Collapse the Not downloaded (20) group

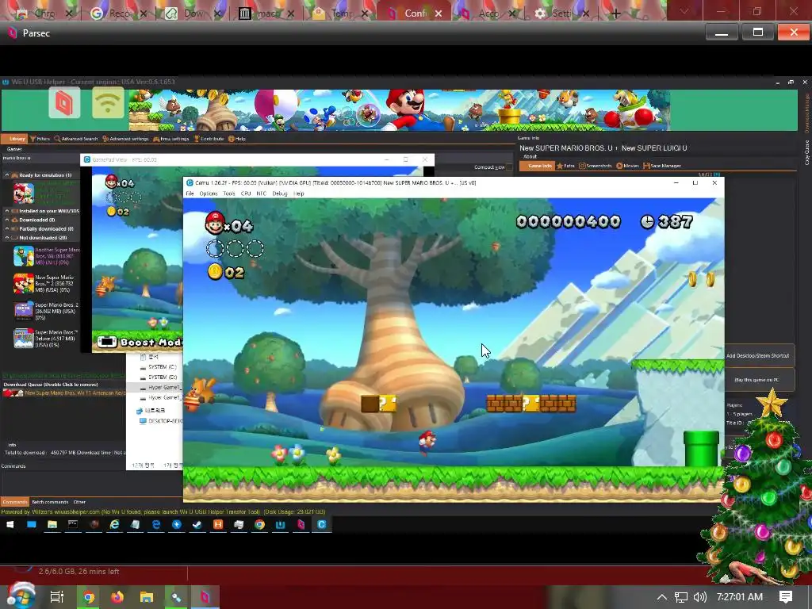pyautogui.click(x=6, y=237)
